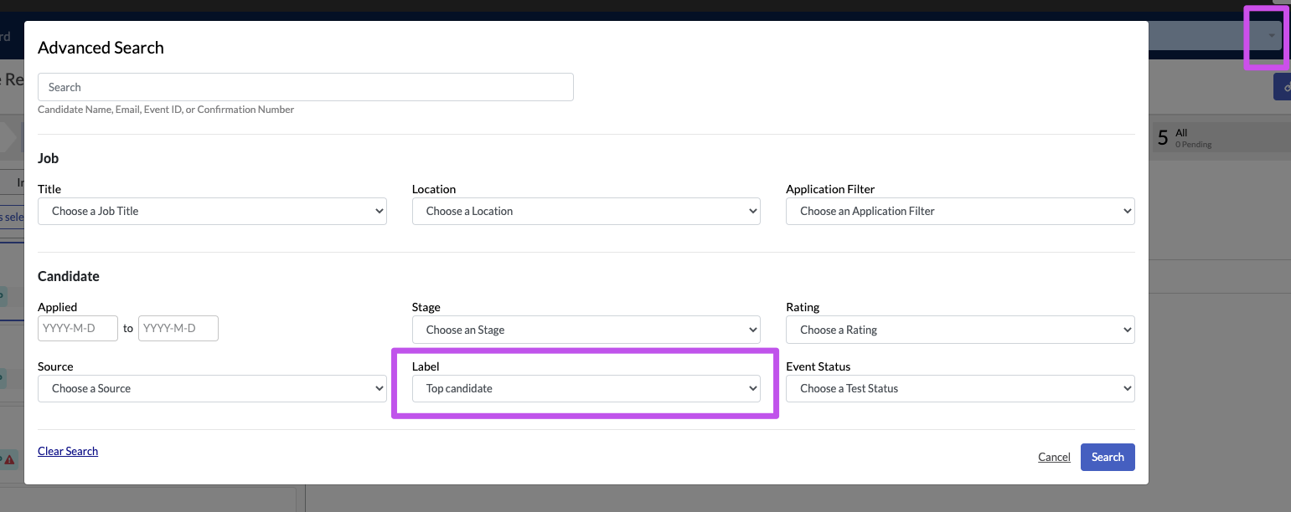The image size is (1291, 512).
Task: Open the top-right header dropdown arrow
Action: [x=1272, y=35]
